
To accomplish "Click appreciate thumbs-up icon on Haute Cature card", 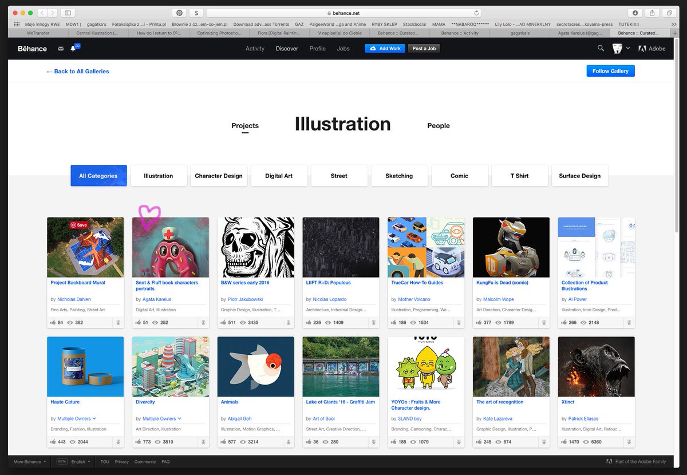I will click(x=53, y=442).
